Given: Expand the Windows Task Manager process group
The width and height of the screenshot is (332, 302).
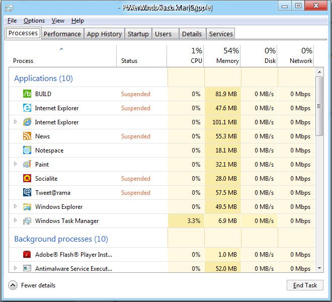Looking at the screenshot, I should point(15,220).
